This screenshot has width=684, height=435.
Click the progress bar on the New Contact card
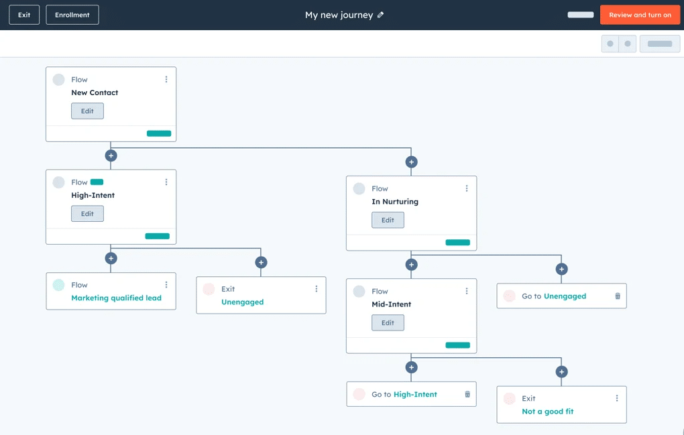pyautogui.click(x=159, y=133)
